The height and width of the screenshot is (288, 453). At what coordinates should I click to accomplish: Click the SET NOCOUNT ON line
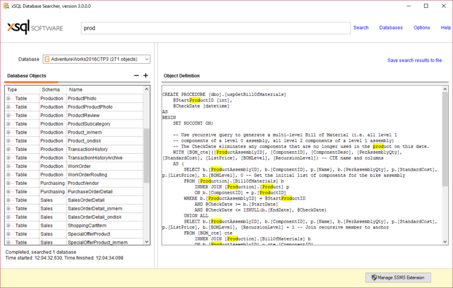pyautogui.click(x=193, y=123)
